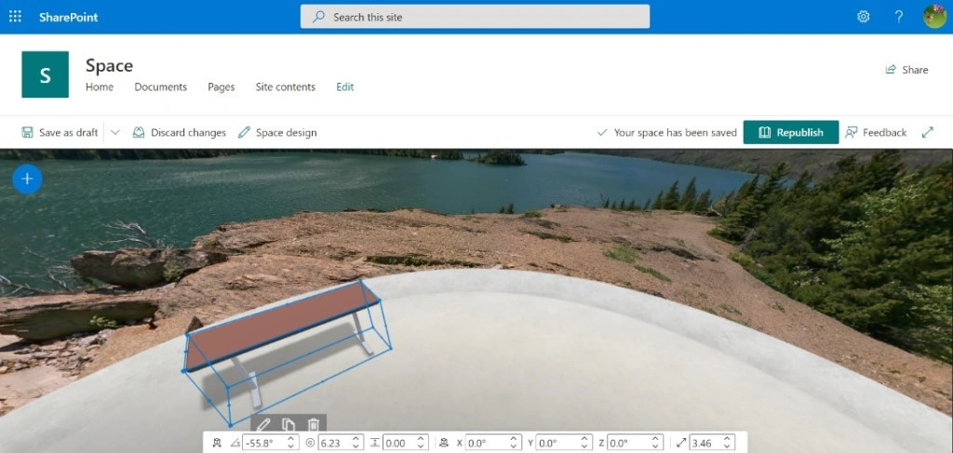Image resolution: width=953 pixels, height=453 pixels.
Task: Step the Z rotation value
Action: click(656, 443)
